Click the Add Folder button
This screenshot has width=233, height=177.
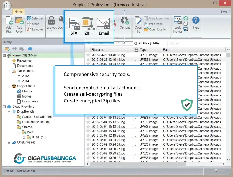(20, 24)
